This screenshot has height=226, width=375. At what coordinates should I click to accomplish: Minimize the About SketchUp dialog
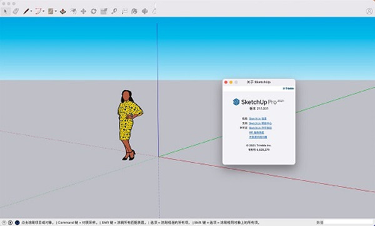click(231, 82)
